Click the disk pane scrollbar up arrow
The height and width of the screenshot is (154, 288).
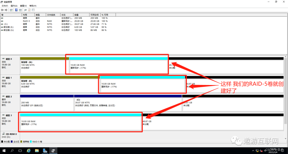(x=286, y=57)
